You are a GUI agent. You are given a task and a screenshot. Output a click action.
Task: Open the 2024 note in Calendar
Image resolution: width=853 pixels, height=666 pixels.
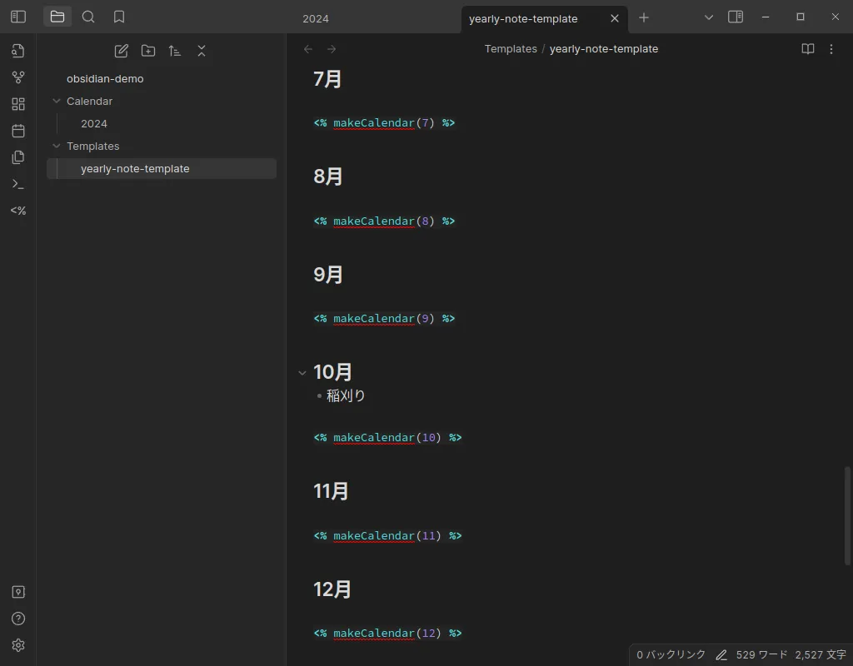click(x=94, y=124)
